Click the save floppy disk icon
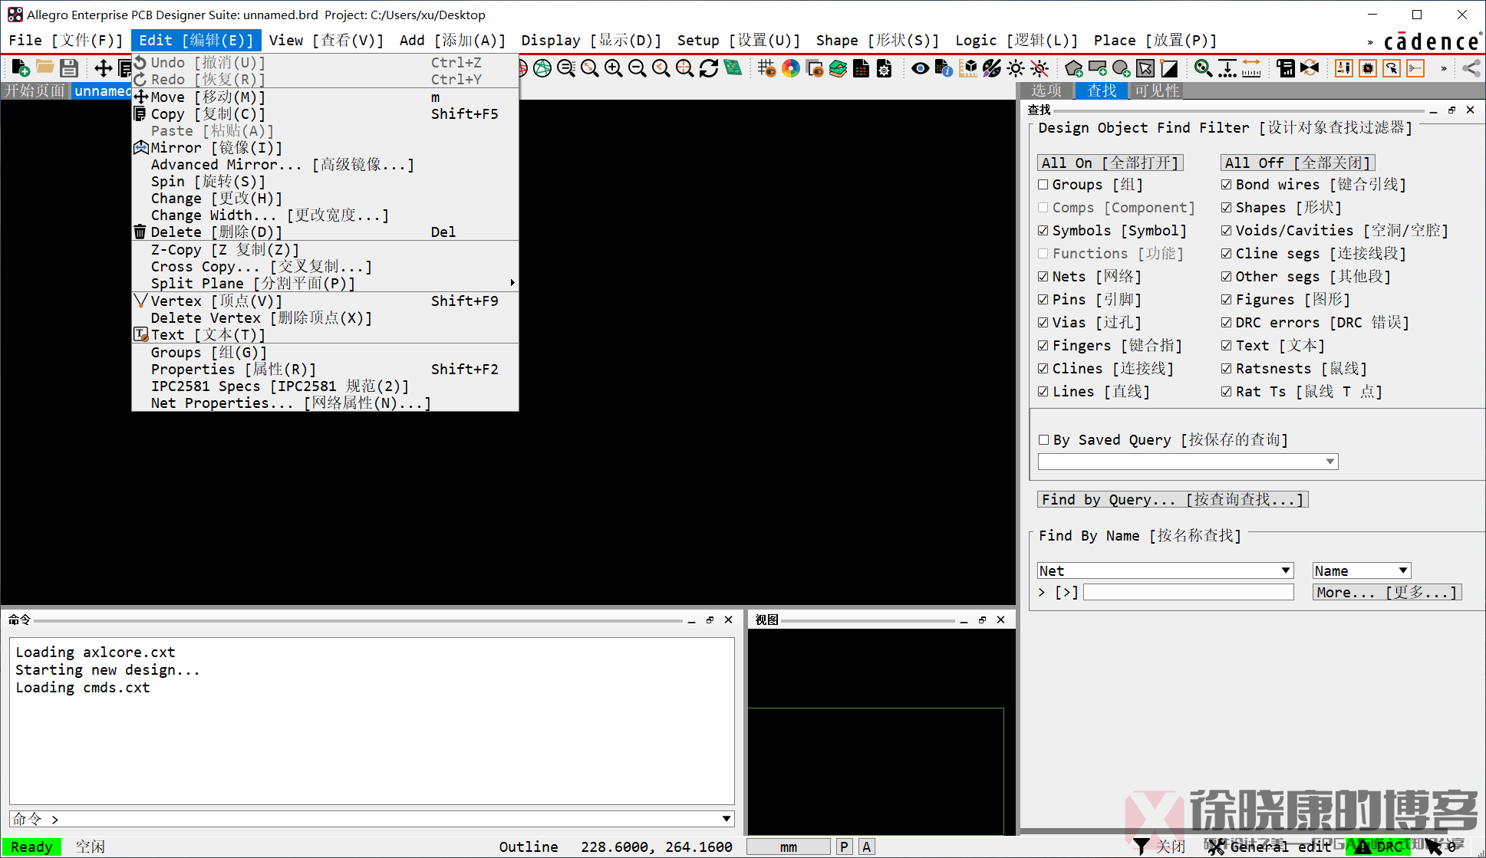The width and height of the screenshot is (1486, 858). click(x=69, y=68)
